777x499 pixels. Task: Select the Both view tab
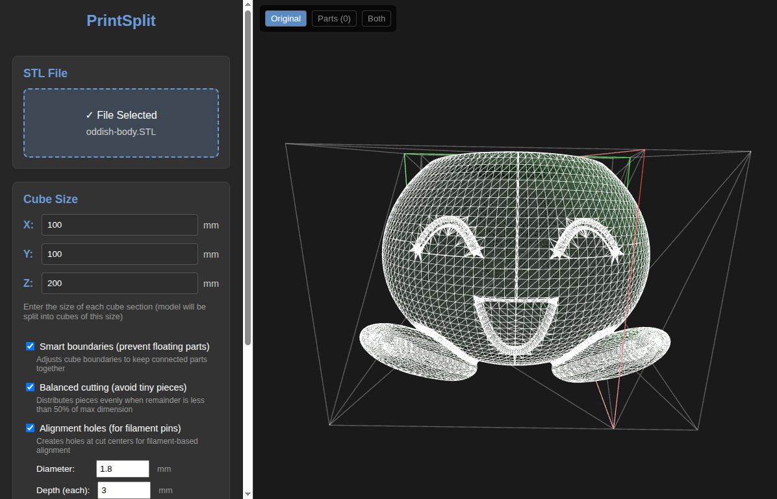click(376, 19)
